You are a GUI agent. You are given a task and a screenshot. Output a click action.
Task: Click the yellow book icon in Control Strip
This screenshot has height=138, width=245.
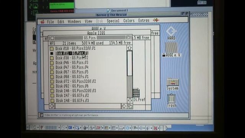[106, 128]
